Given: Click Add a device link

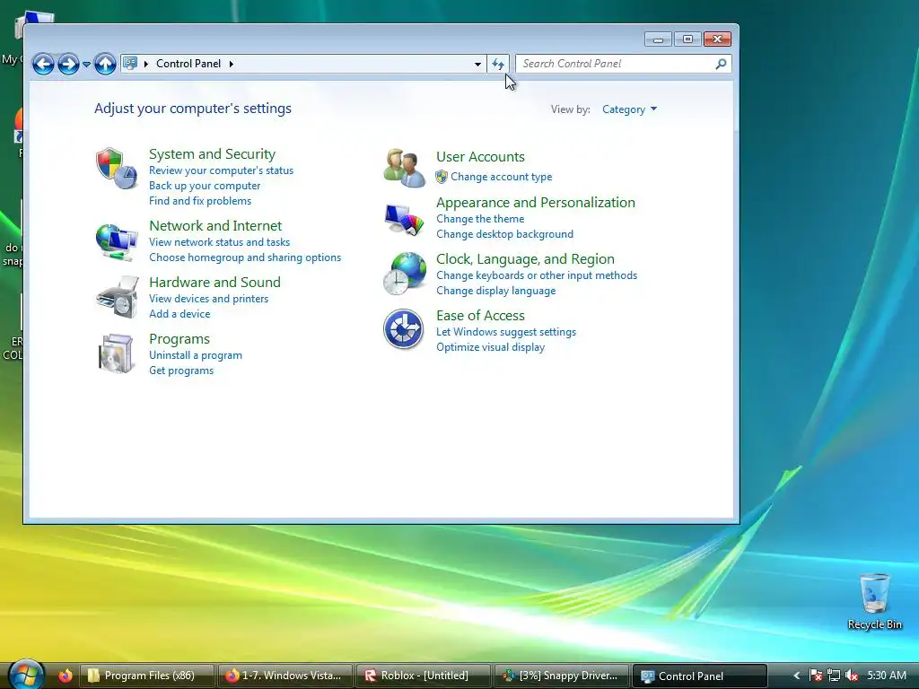Looking at the screenshot, I should click(x=179, y=314).
